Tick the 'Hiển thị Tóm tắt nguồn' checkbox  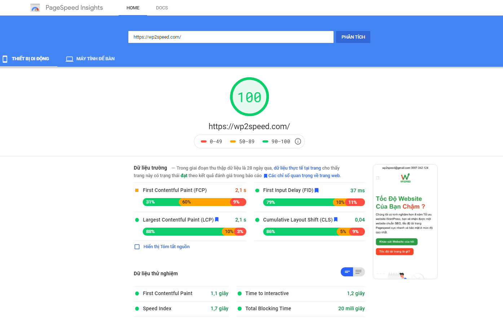[x=137, y=247]
